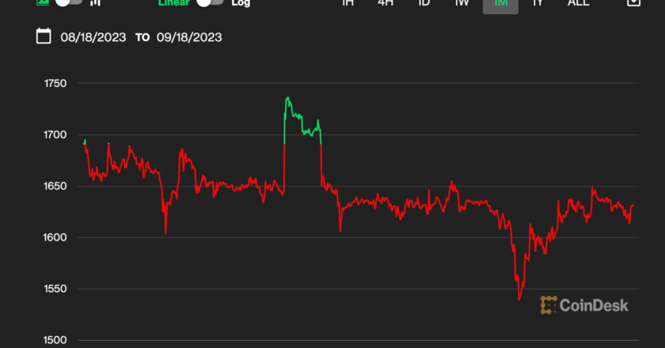Screen dimensions: 665x348
Task: Click the area chart icon at top left
Action: coord(42,2)
